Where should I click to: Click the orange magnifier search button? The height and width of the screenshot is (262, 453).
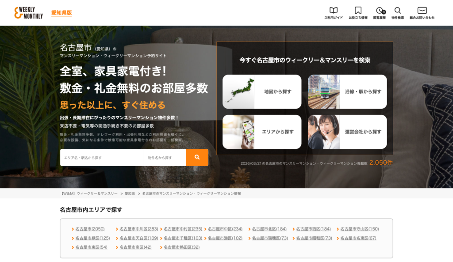pyautogui.click(x=197, y=157)
